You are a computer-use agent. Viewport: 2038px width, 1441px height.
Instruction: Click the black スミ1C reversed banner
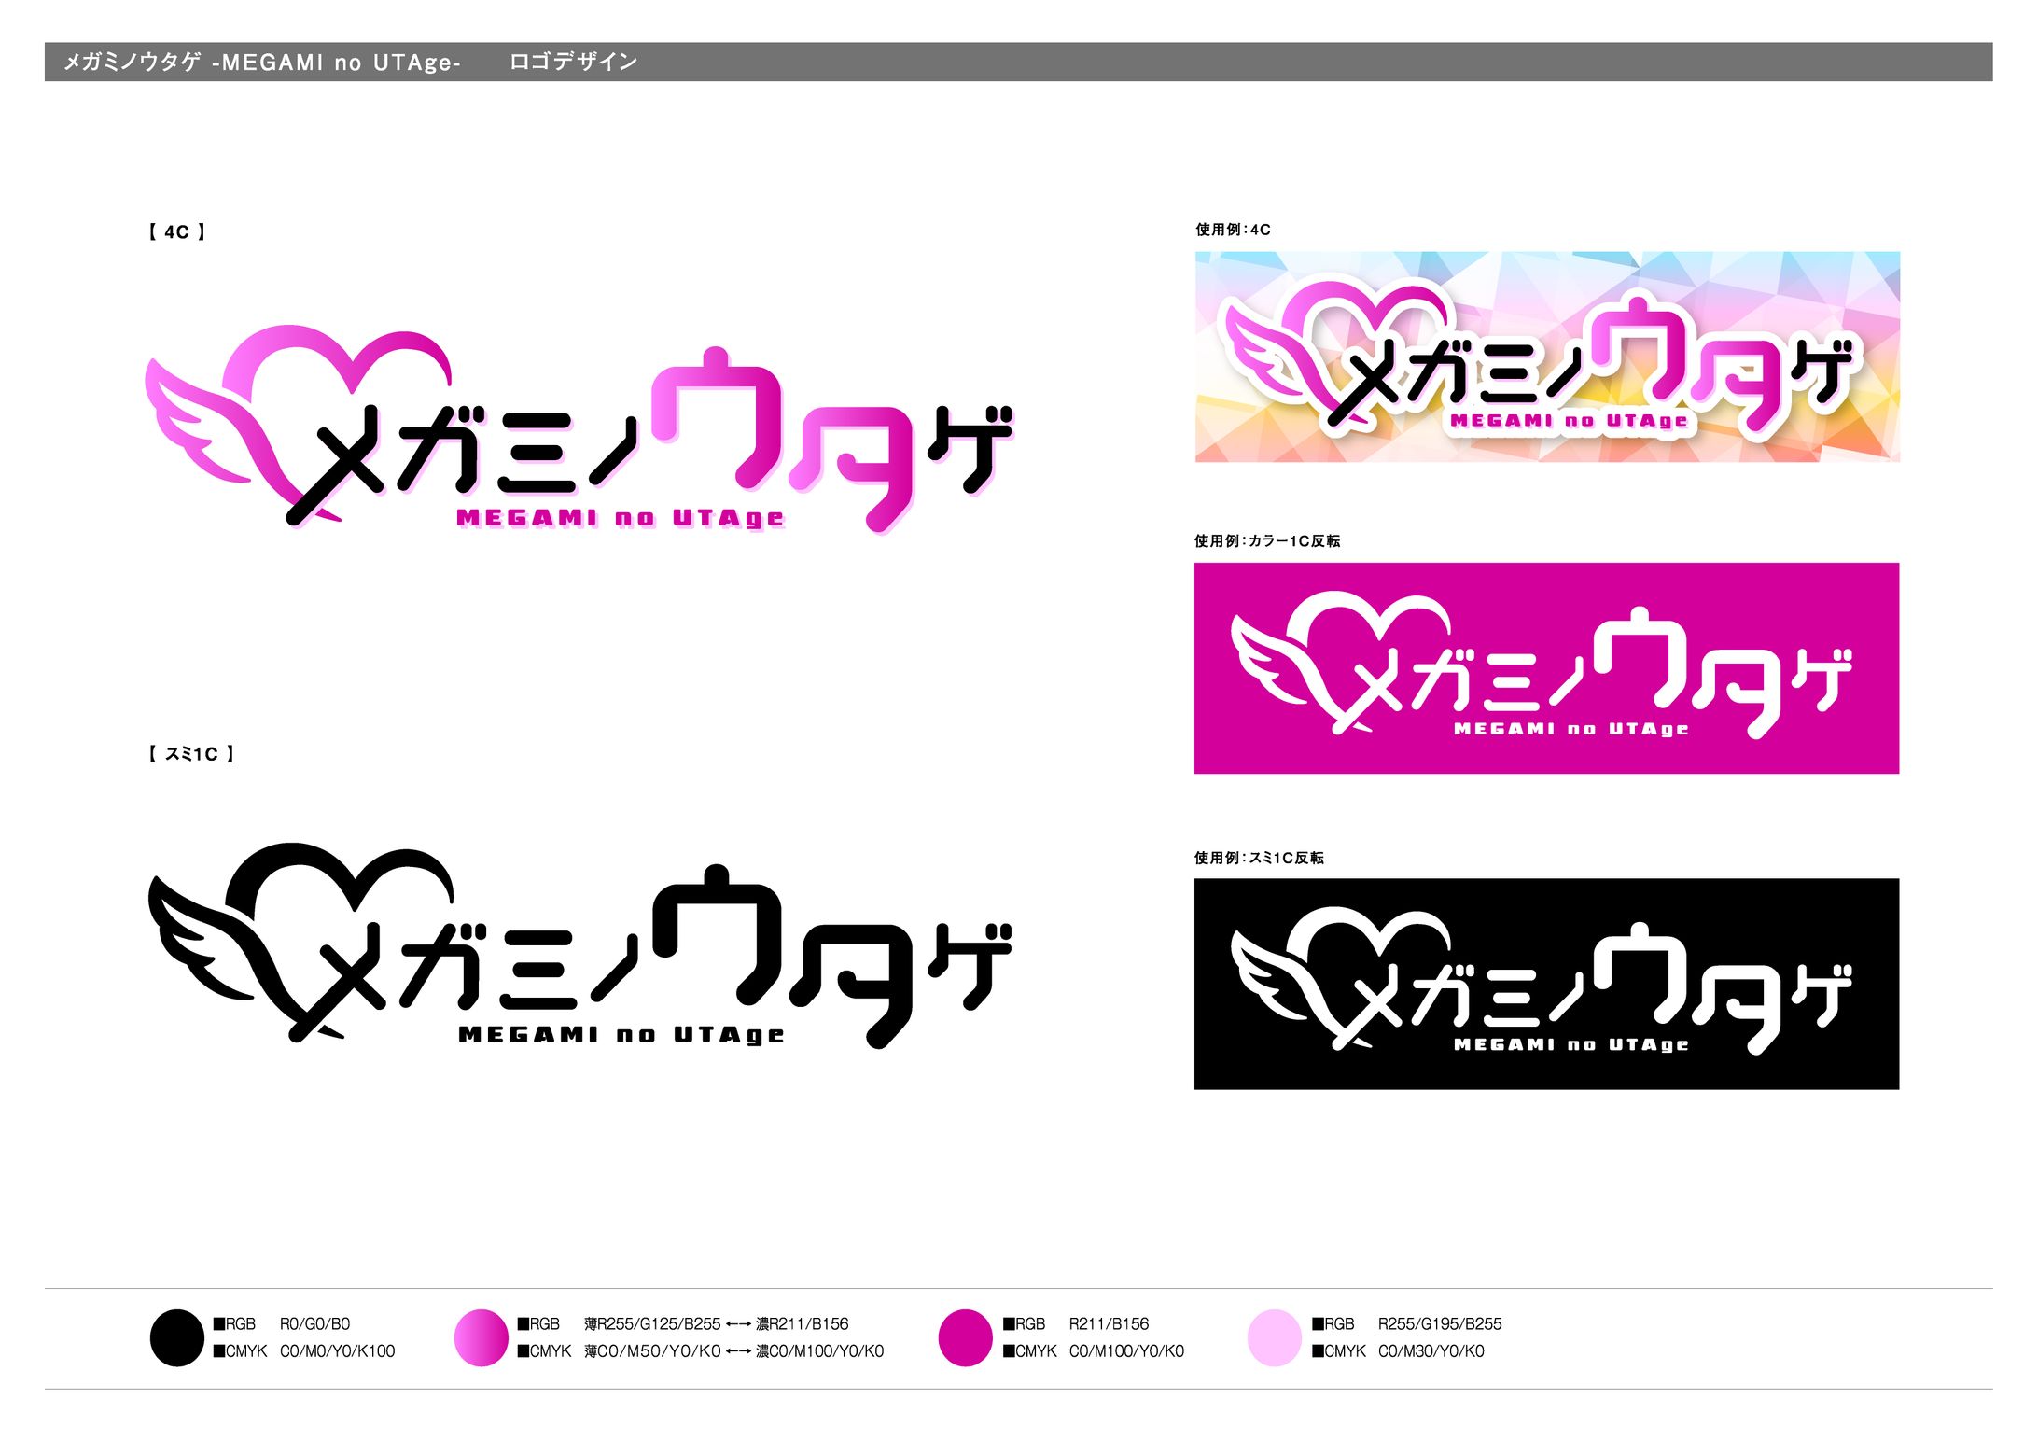click(1546, 983)
